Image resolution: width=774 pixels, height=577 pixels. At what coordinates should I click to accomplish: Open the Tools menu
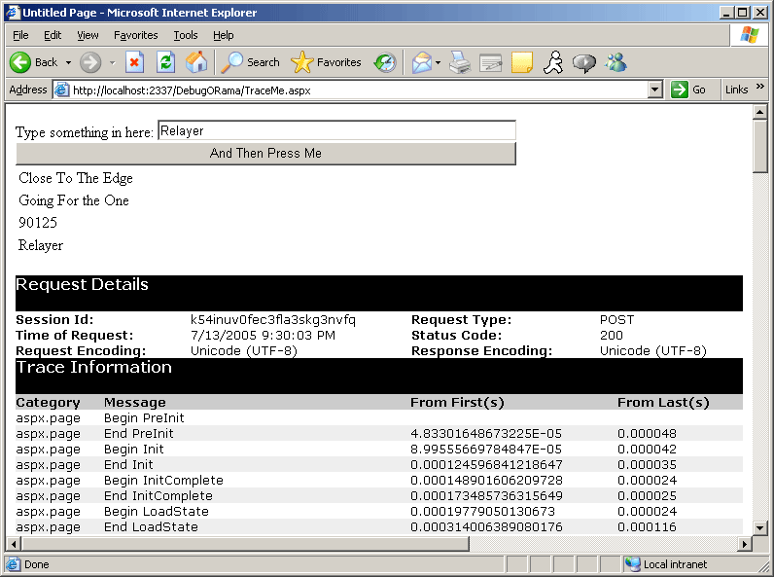(185, 35)
